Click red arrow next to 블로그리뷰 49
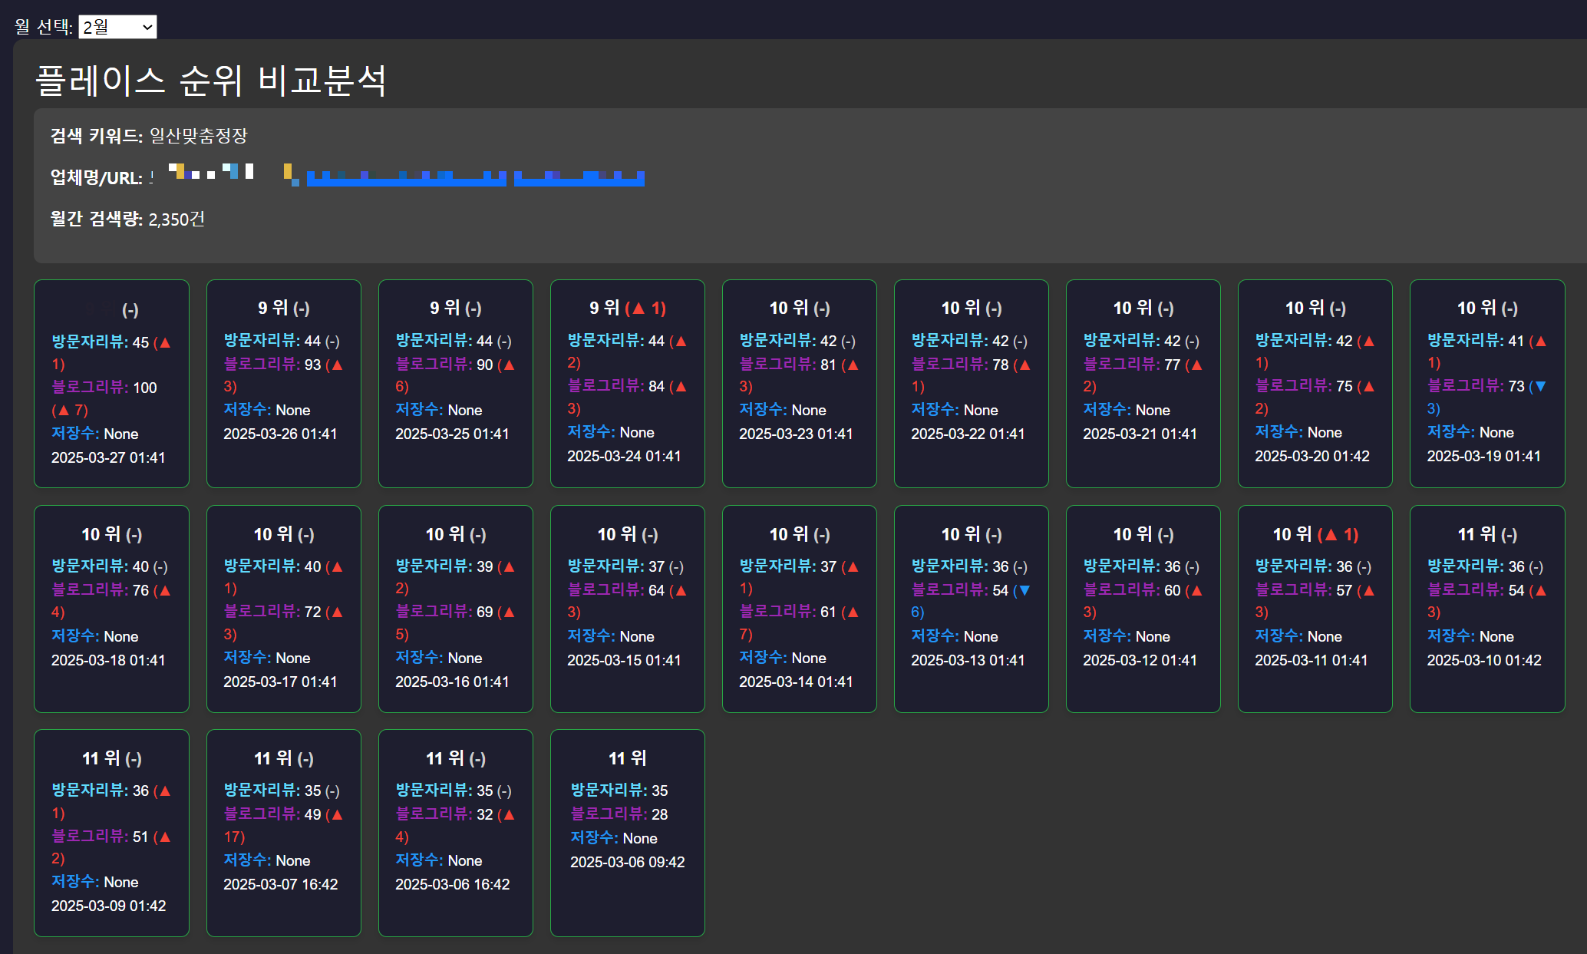Screen dimensions: 1587x954 (336, 814)
